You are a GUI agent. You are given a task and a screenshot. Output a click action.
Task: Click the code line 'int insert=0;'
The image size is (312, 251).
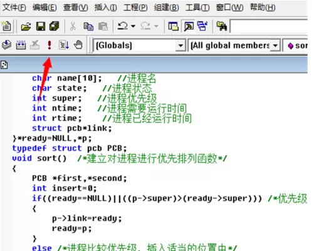click(x=65, y=188)
